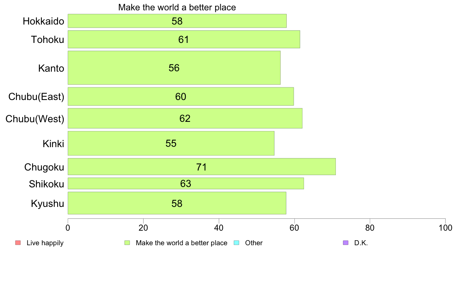Image resolution: width=456 pixels, height=282 pixels.
Task: Click the Other legend label
Action: tap(254, 243)
